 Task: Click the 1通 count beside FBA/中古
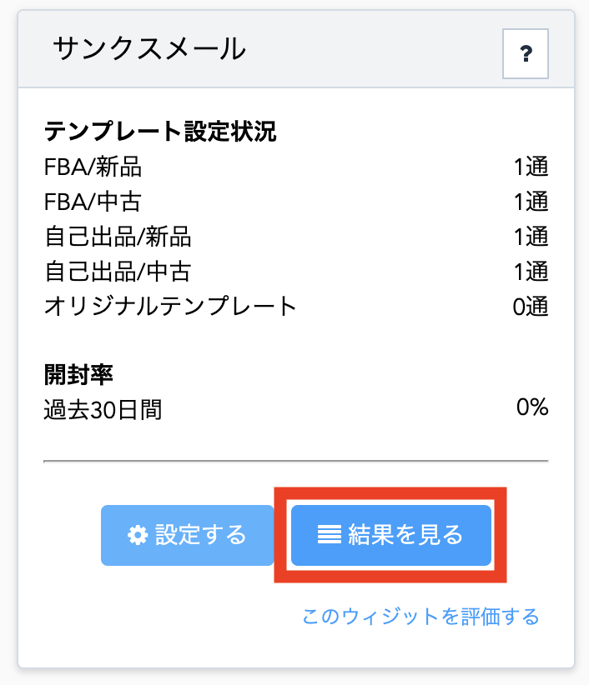[531, 202]
